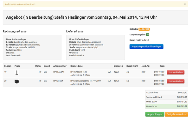
Task: Delete position 10 HP ThinClient t620
Action: click(x=176, y=72)
